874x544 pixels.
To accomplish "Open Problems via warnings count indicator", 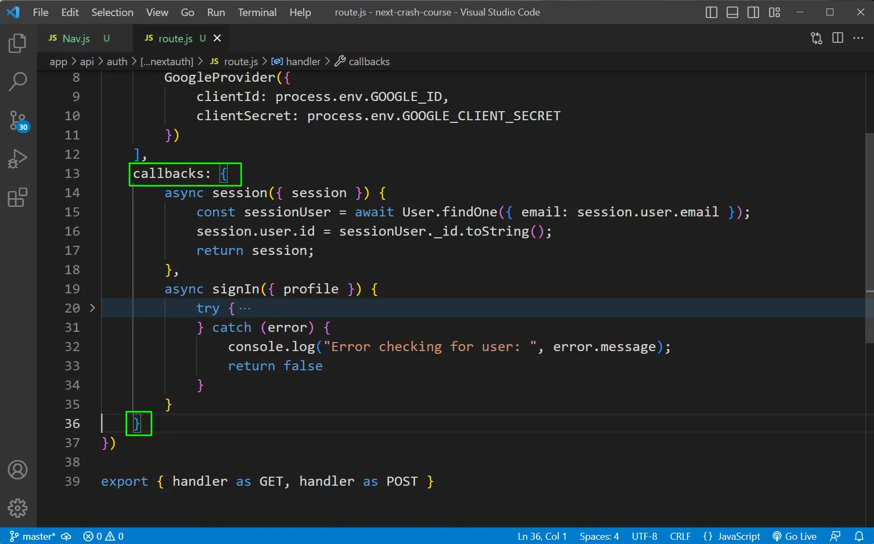I will coord(115,536).
